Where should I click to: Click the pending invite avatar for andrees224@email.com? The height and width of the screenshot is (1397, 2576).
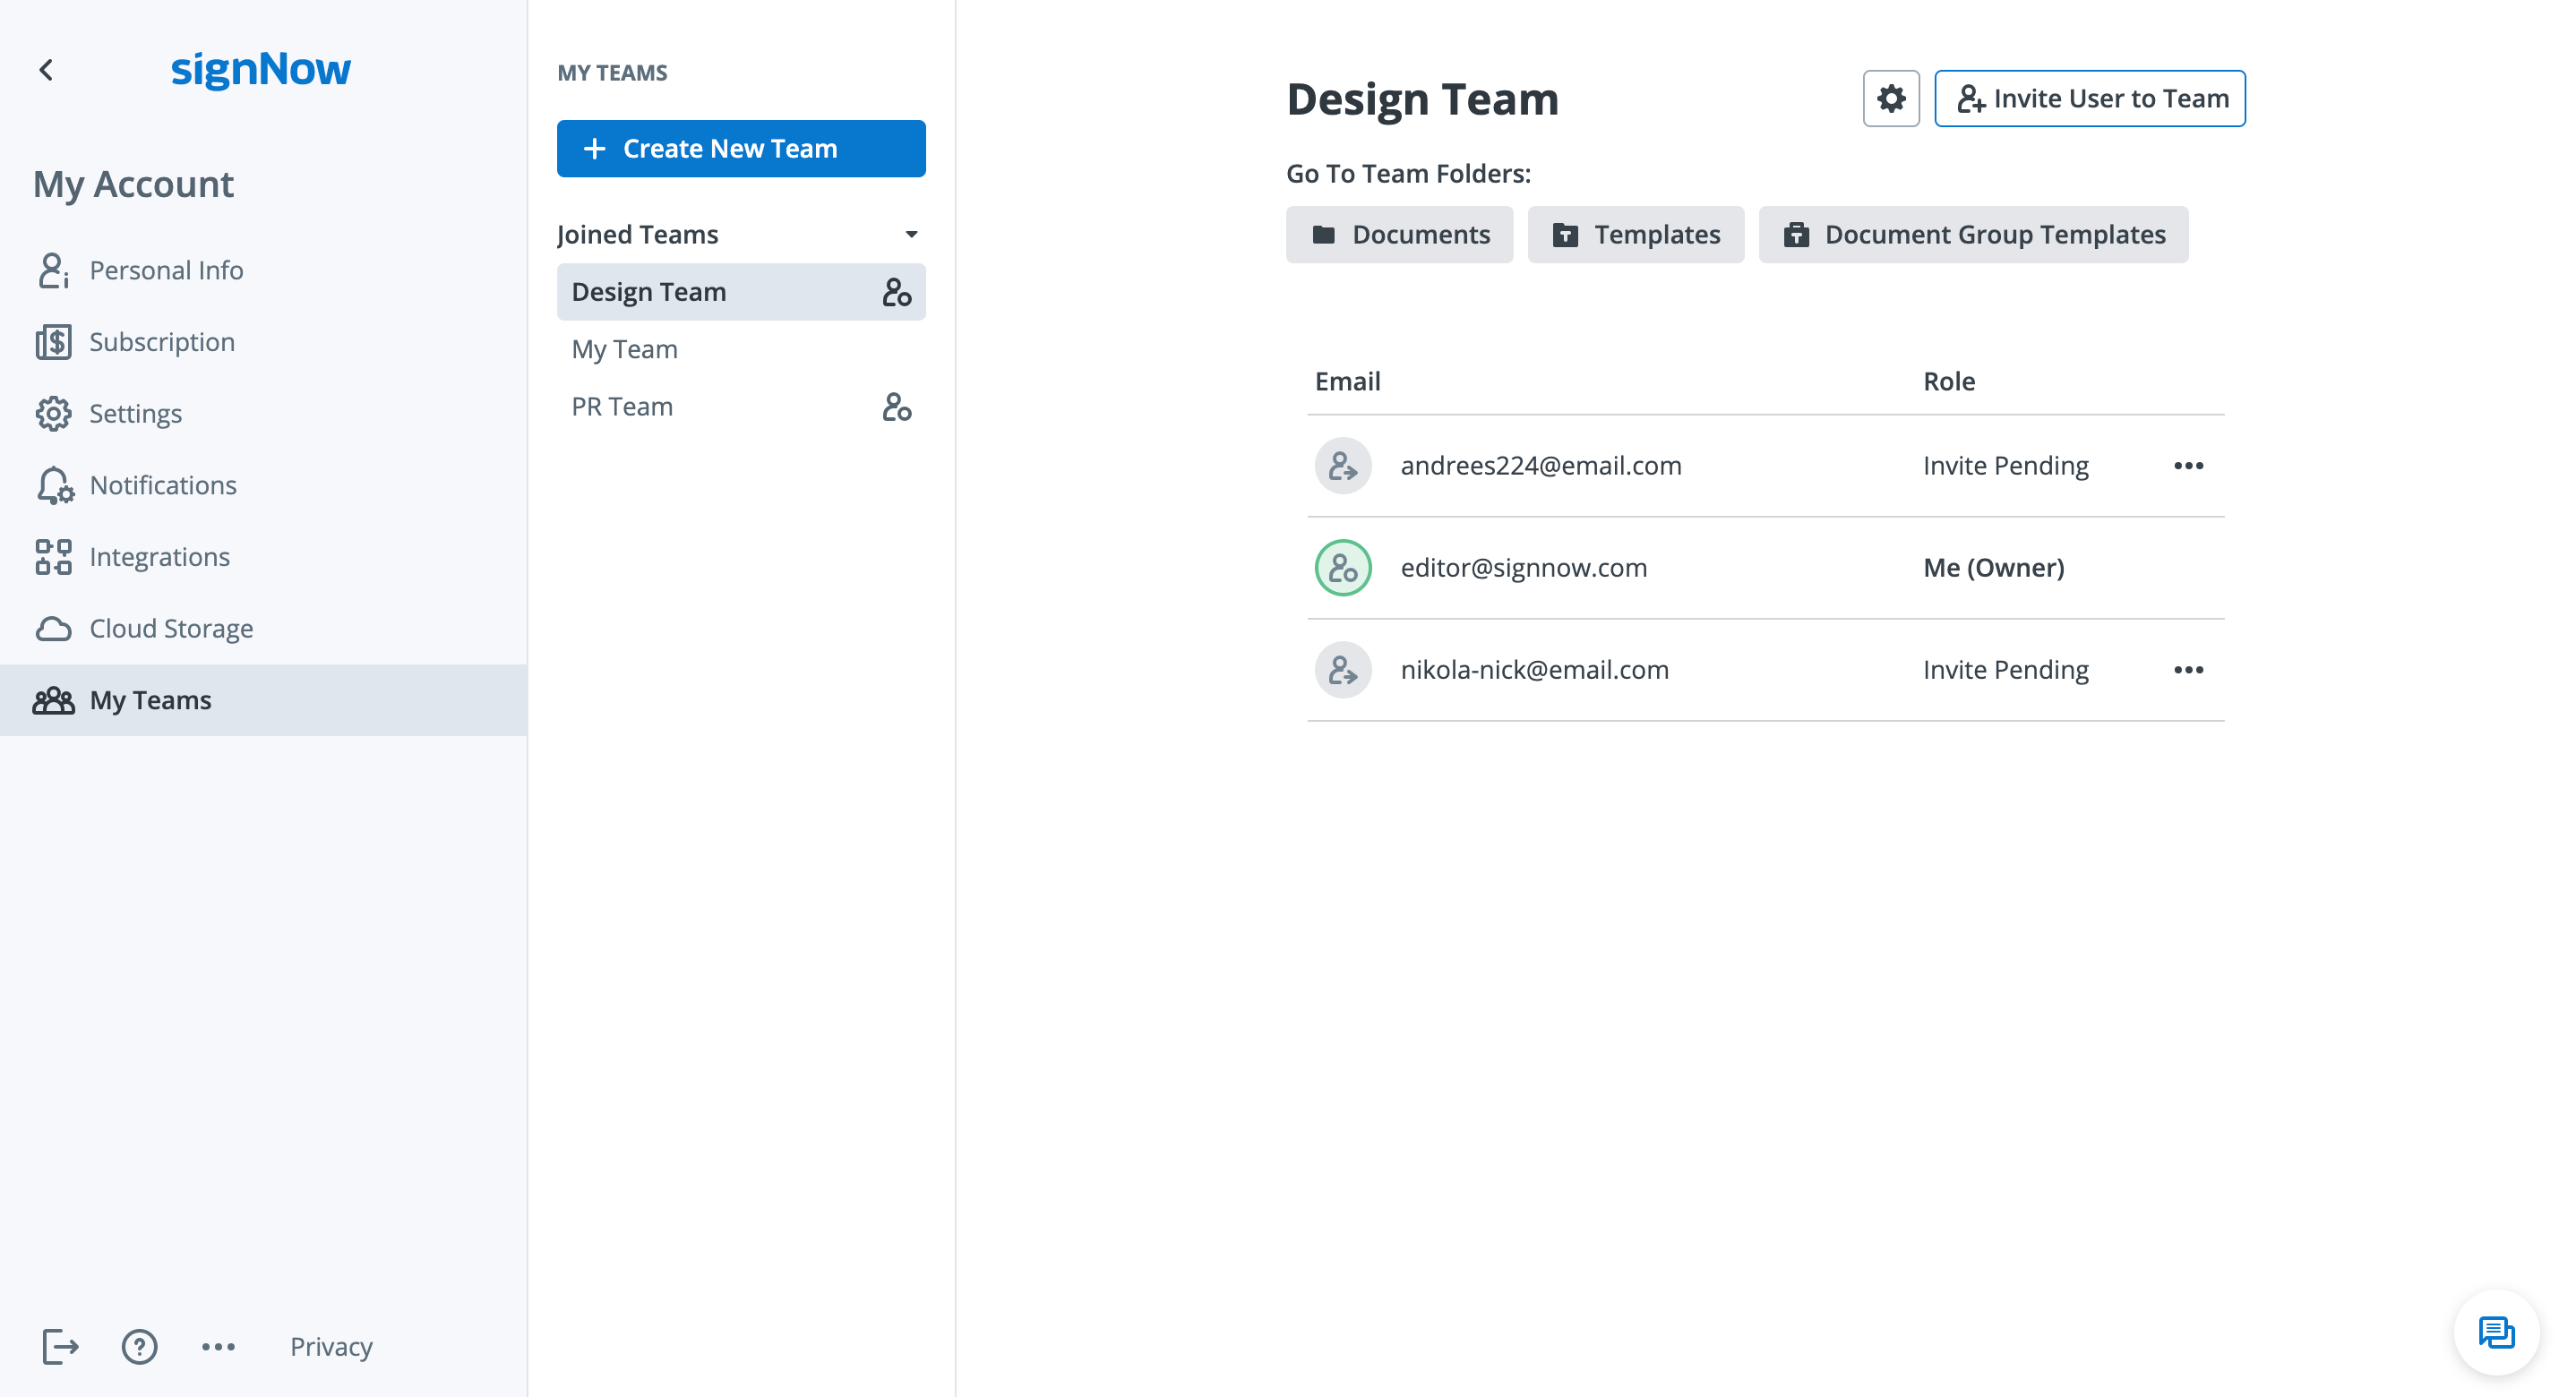point(1342,466)
